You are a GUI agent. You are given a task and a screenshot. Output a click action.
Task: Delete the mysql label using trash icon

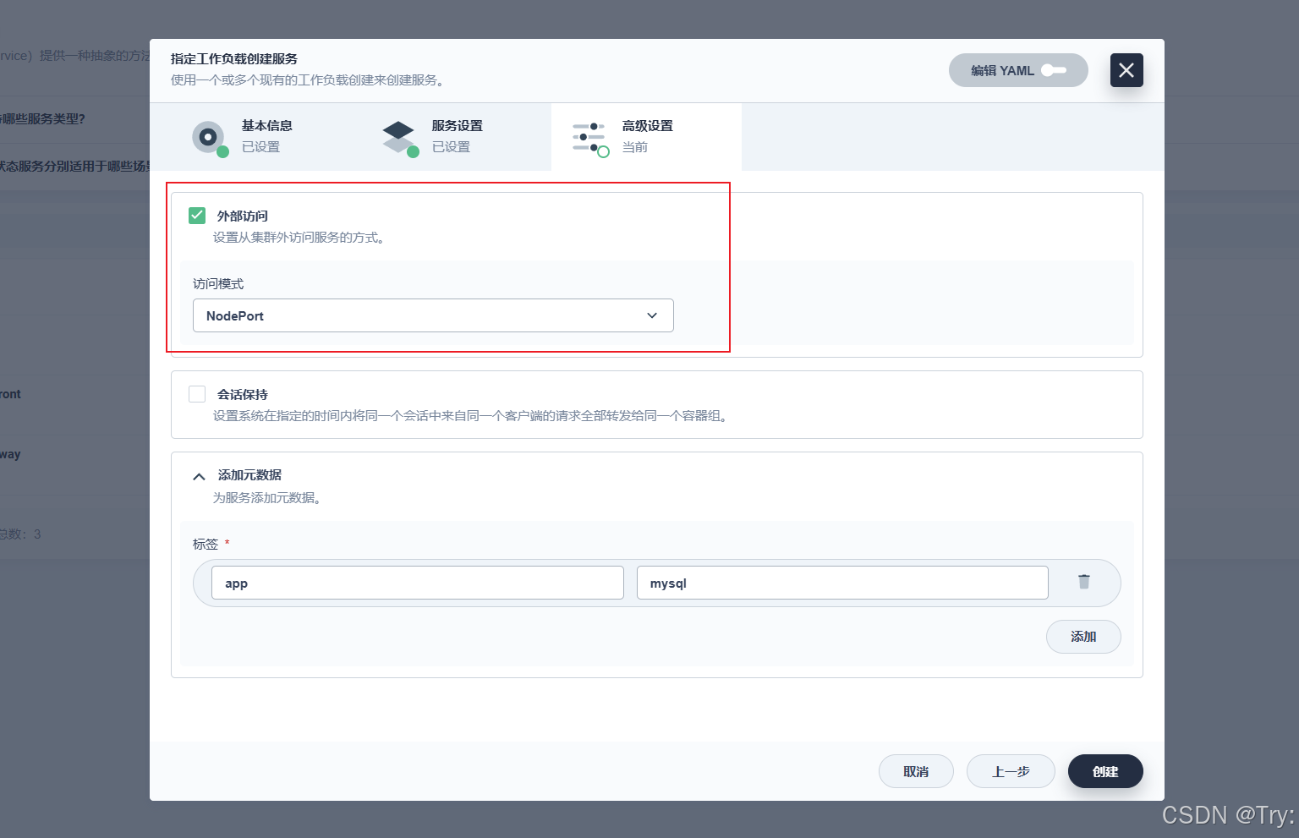pyautogui.click(x=1083, y=582)
